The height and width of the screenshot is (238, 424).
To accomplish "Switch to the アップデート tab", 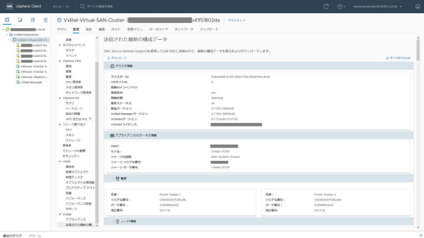I will tap(209, 29).
